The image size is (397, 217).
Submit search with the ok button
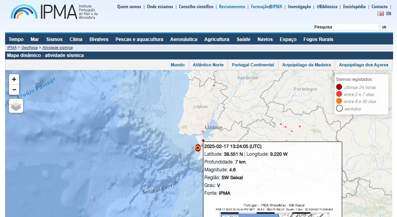click(384, 27)
